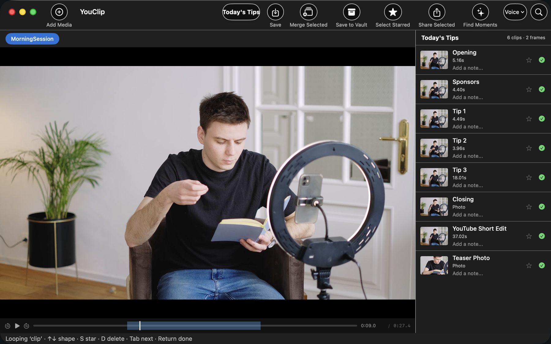Add a note to YouTube Short Edit
The image size is (551, 344).
(468, 244)
